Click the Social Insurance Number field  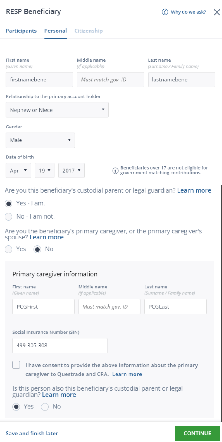click(60, 346)
